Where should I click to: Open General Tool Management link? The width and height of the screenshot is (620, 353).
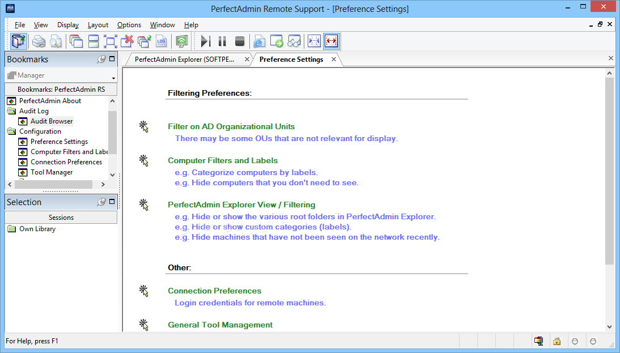[x=220, y=325]
